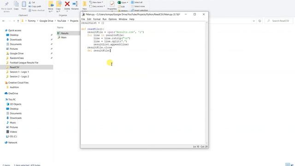This screenshot has width=295, height=166.
Task: Click Edit in the Explorer ribbon
Action: click(x=121, y=6)
